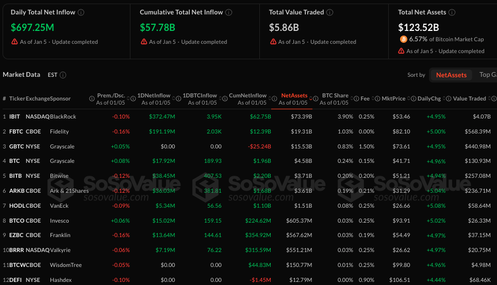Toggle sort arrows after Value Traded header

click(x=489, y=98)
